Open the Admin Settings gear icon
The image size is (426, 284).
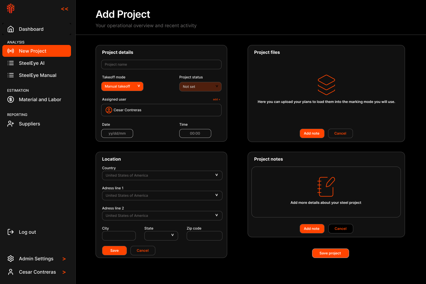(11, 259)
